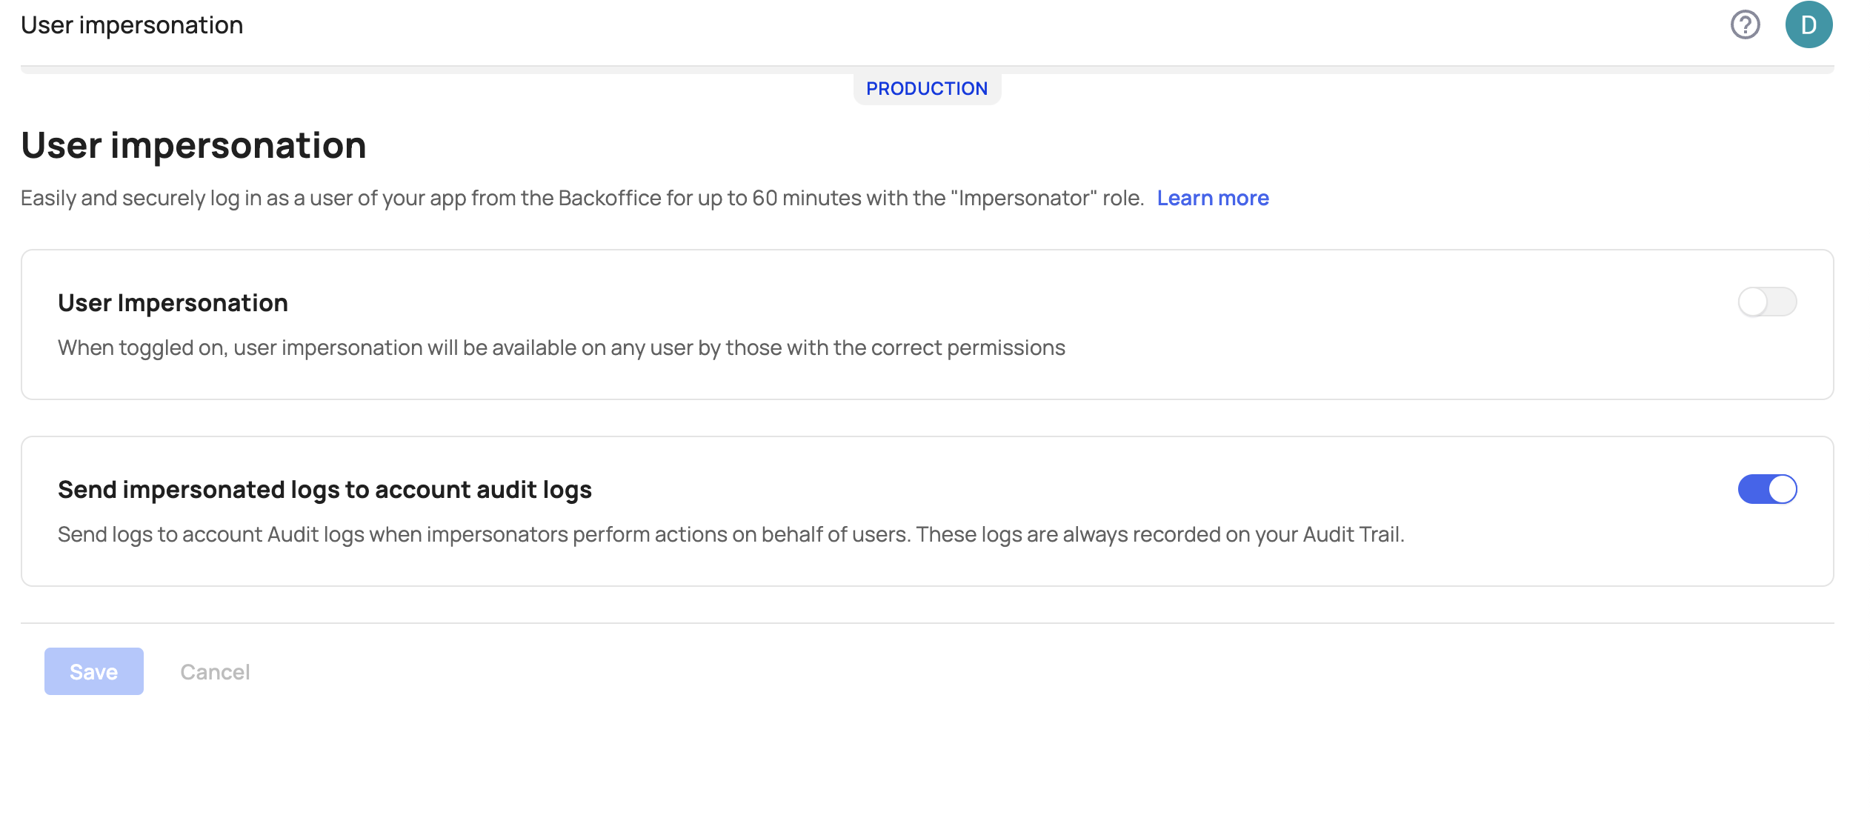Open the user avatar labeled D
The width and height of the screenshot is (1870, 821).
[x=1809, y=25]
